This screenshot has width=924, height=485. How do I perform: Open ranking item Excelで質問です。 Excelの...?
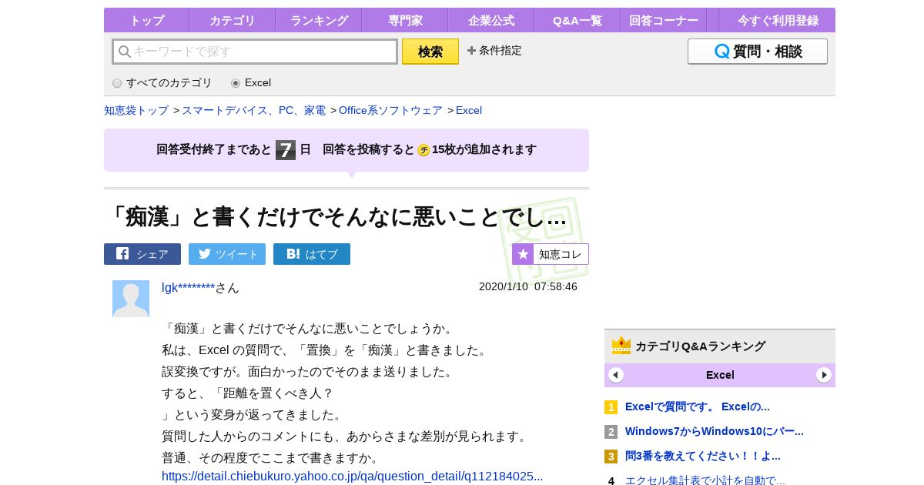point(698,406)
